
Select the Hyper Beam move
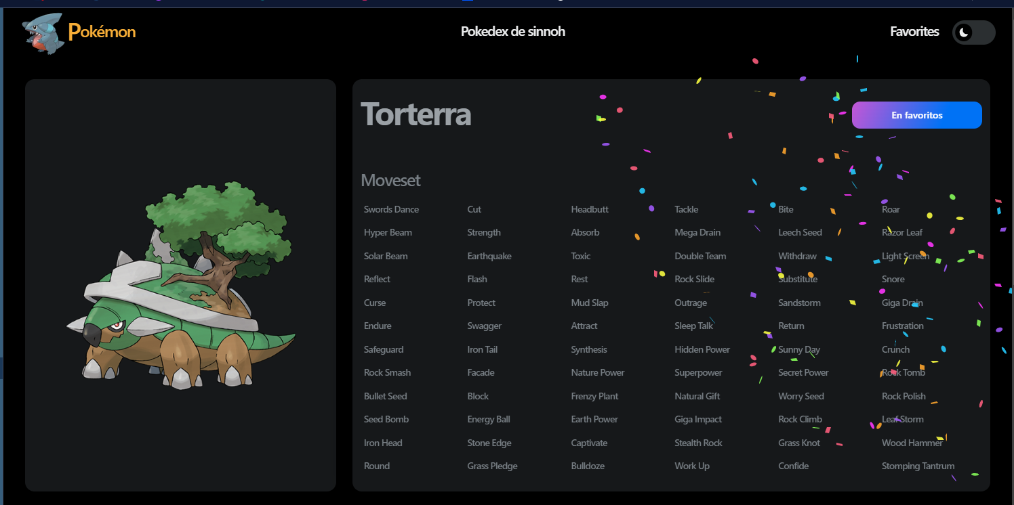point(388,233)
